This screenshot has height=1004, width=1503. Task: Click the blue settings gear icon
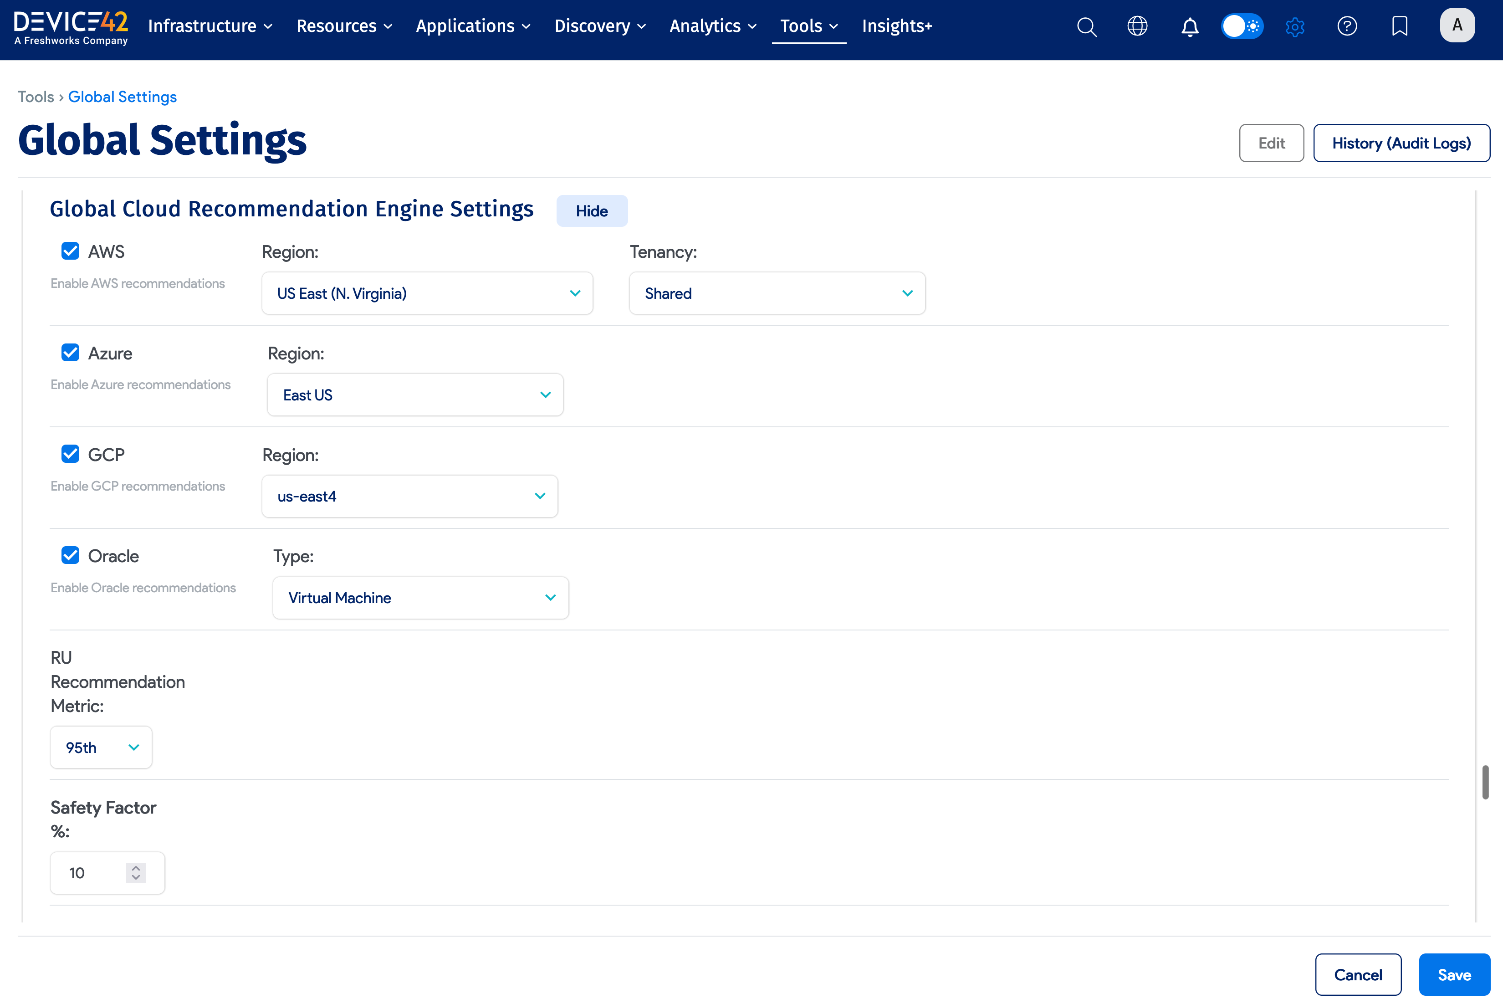point(1295,27)
